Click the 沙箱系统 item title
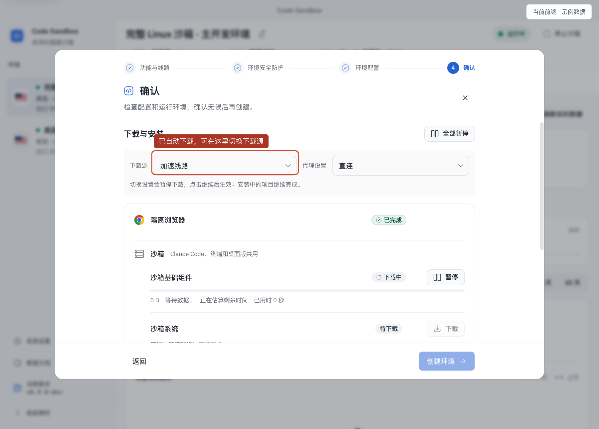 coord(164,329)
